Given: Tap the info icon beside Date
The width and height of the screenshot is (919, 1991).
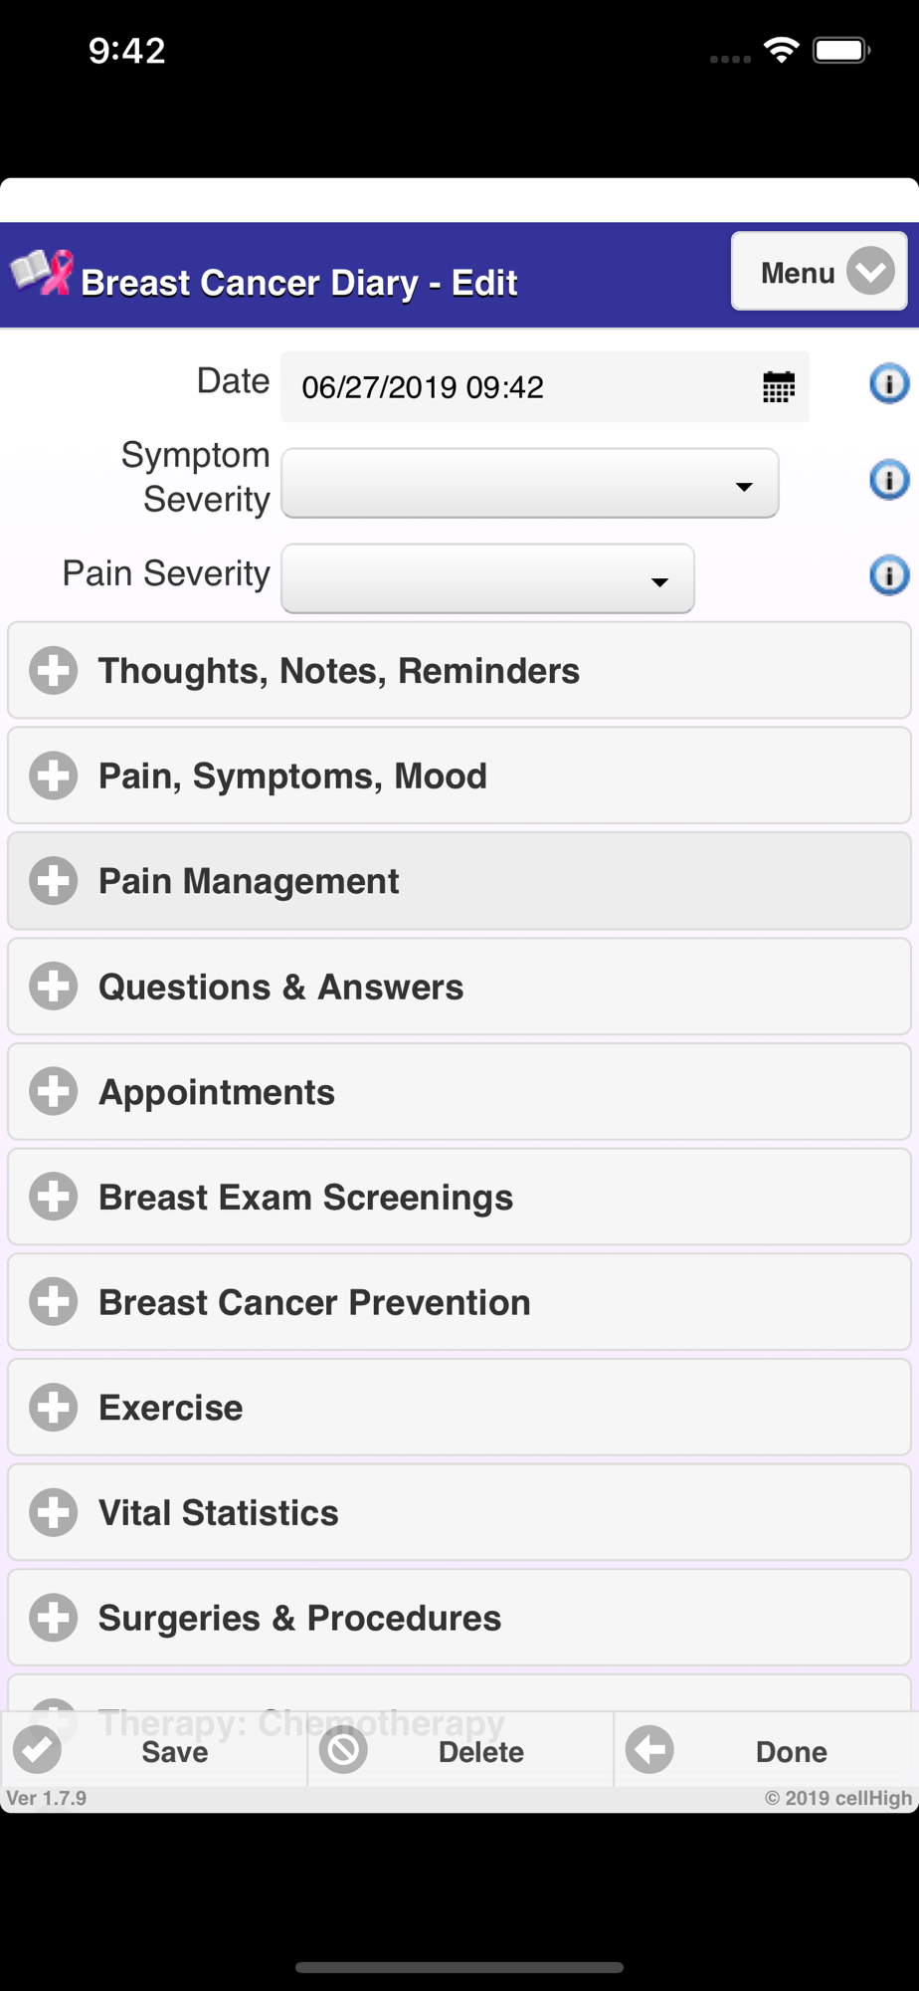Looking at the screenshot, I should (x=889, y=383).
